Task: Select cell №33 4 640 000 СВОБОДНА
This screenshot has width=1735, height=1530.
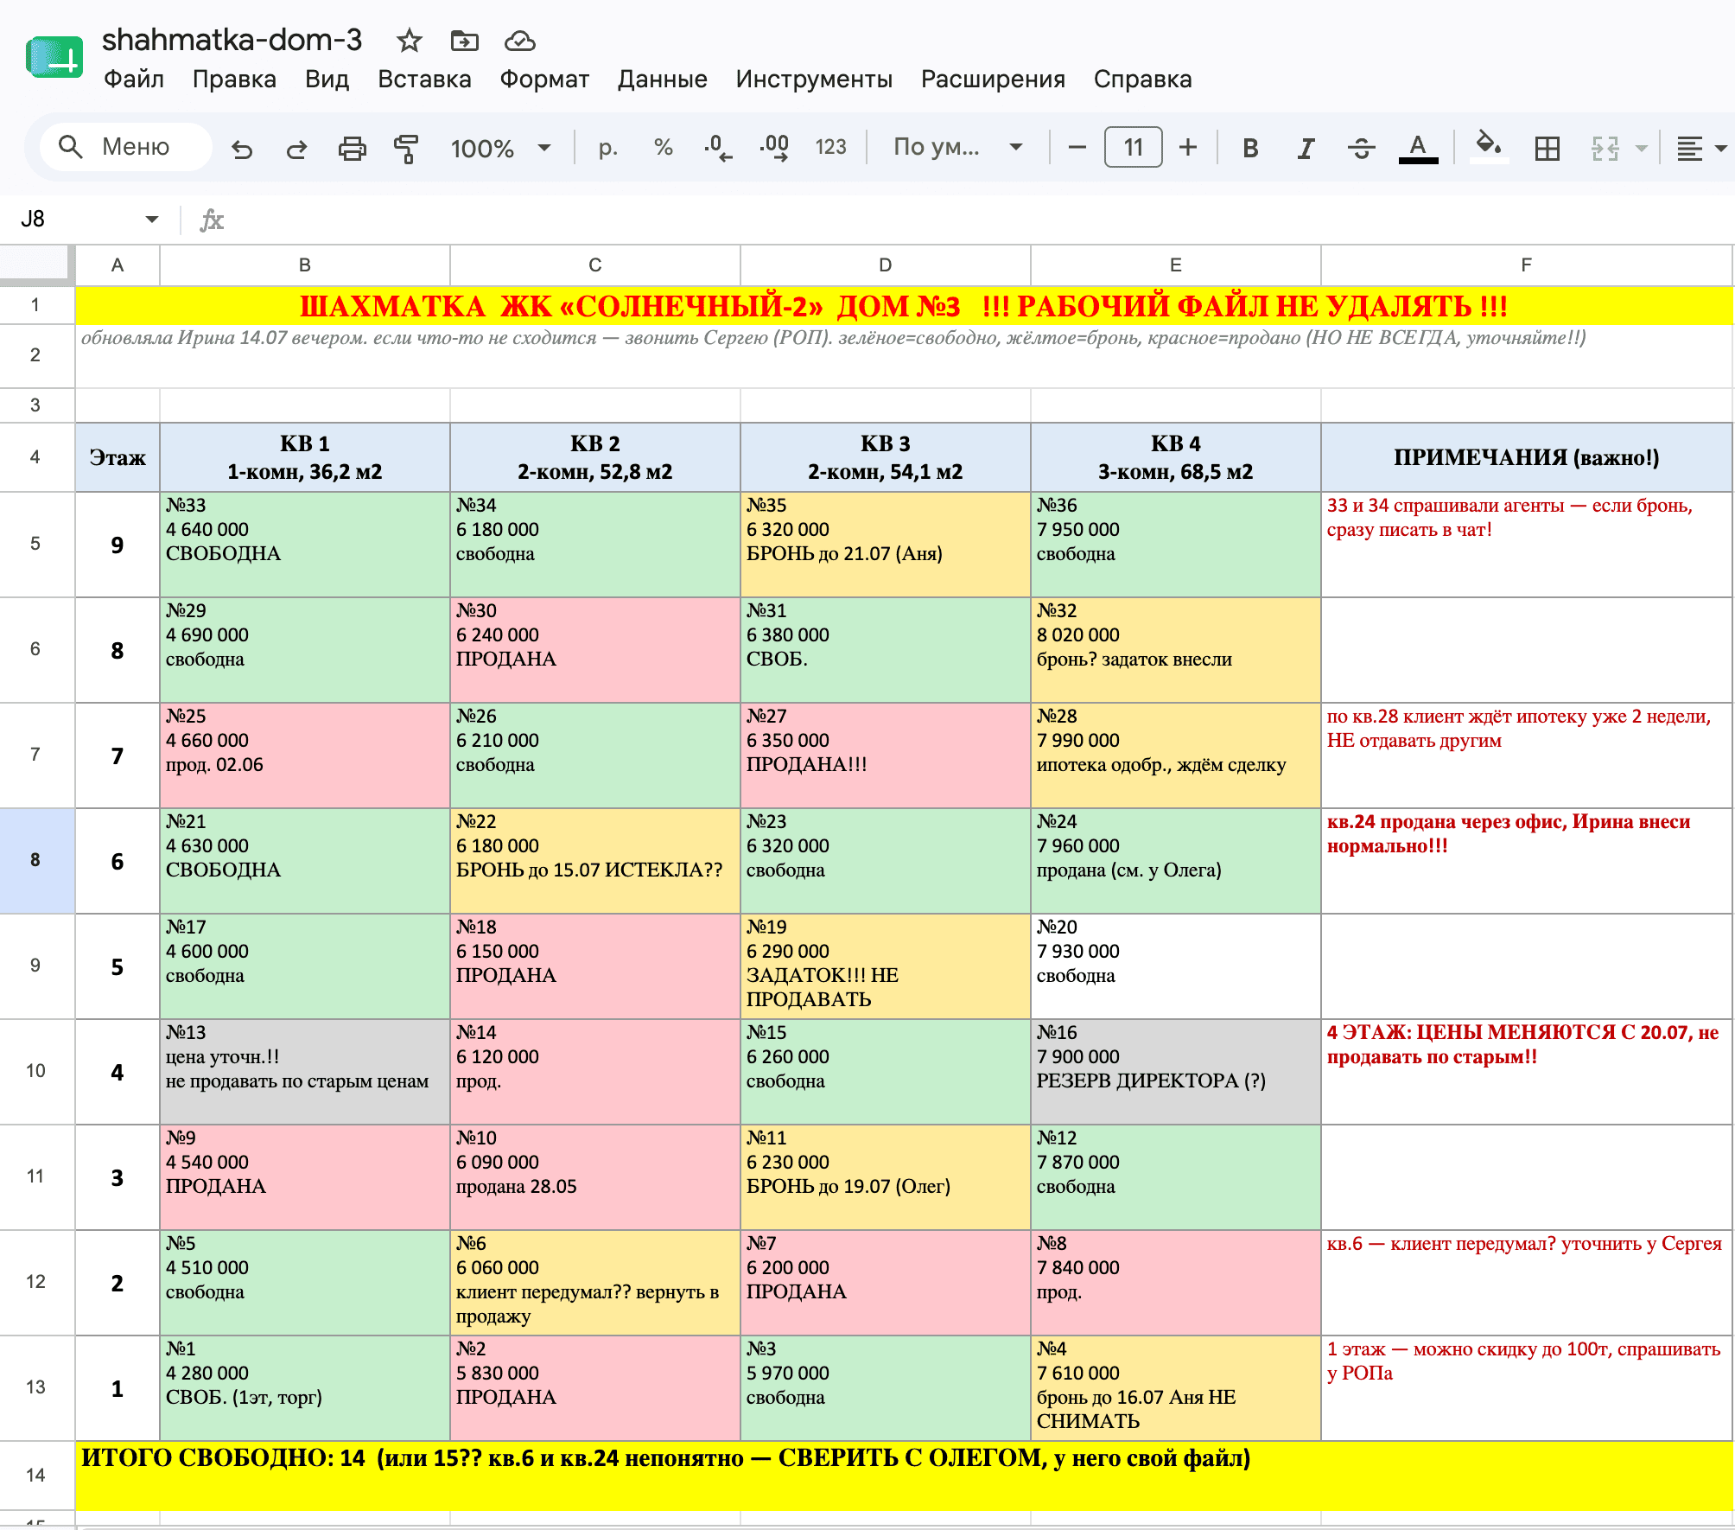Action: [x=305, y=545]
